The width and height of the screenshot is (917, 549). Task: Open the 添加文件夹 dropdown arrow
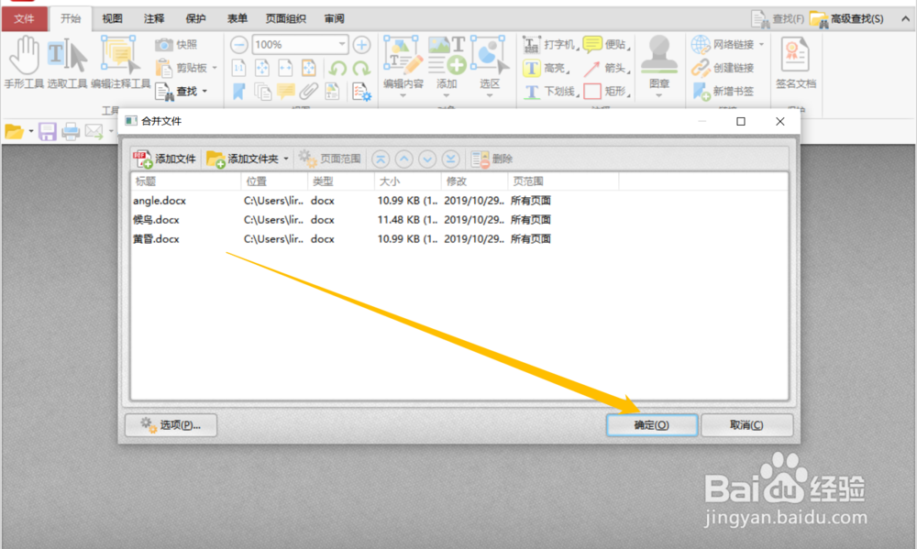point(286,159)
